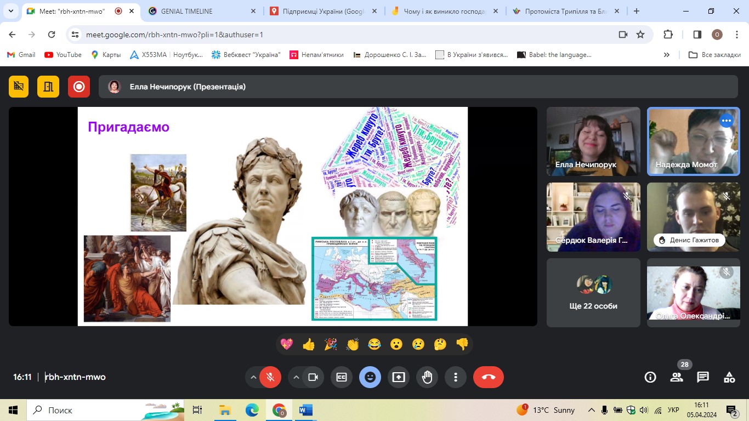Turn on the camera in call controls
Image resolution: width=749 pixels, height=421 pixels.
point(313,377)
